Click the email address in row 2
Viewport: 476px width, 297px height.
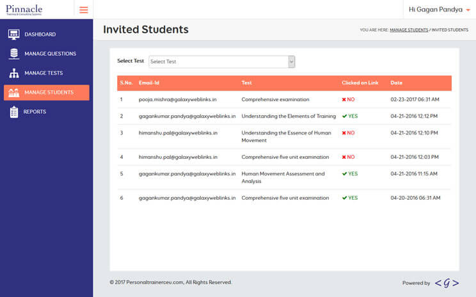pyautogui.click(x=187, y=116)
